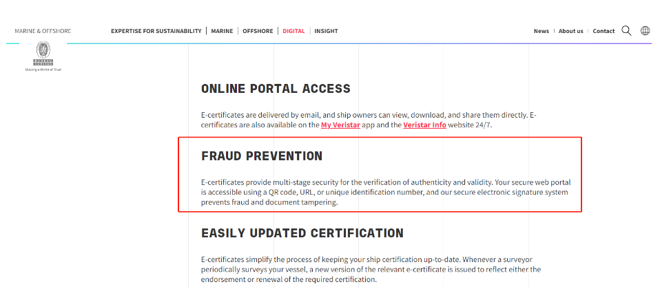This screenshot has width=671, height=302.
Task: Click the Easily Updated Certification heading
Action: pyautogui.click(x=302, y=233)
